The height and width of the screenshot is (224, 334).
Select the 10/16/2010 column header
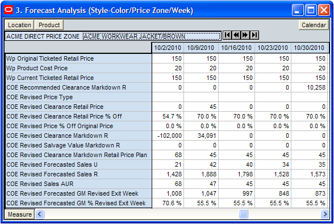236,48
